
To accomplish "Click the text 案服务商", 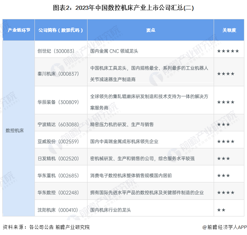I will tap(99, 108).
